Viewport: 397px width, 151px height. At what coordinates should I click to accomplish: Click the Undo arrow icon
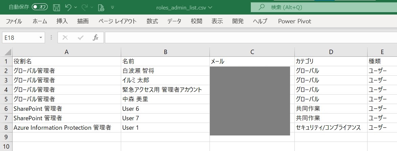click(x=68, y=7)
